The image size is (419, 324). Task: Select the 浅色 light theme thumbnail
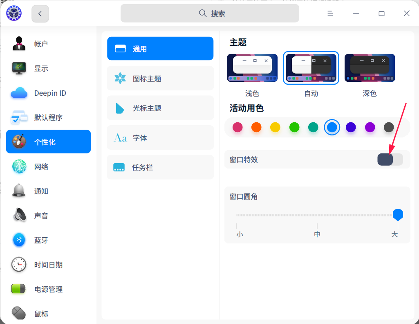(x=252, y=68)
